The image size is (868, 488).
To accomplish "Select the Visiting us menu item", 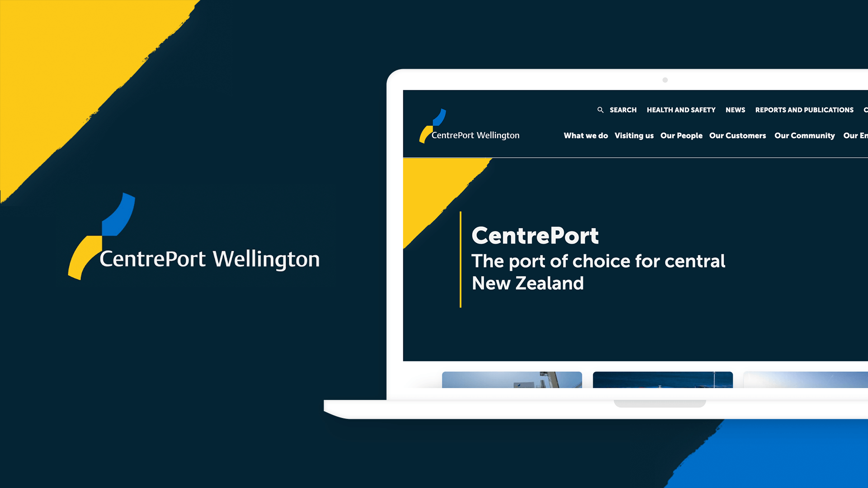I will point(634,135).
